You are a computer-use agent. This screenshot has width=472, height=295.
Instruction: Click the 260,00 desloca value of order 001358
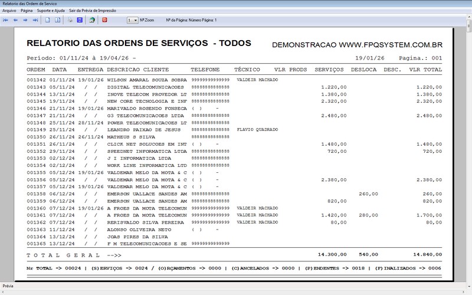pos(368,194)
